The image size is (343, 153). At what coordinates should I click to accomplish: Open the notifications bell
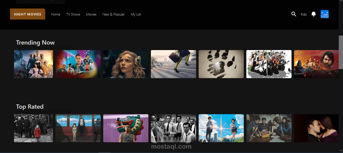(x=314, y=14)
